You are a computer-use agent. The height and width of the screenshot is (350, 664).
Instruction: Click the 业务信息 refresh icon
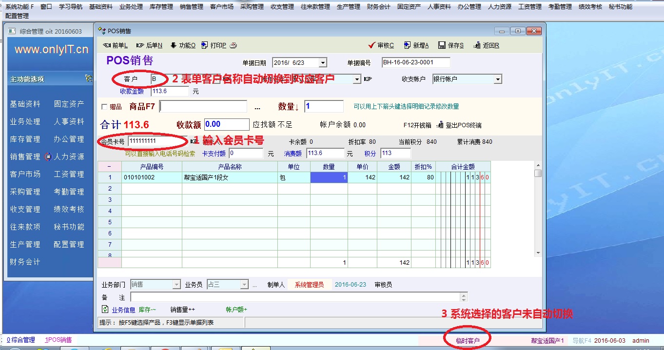(x=105, y=309)
